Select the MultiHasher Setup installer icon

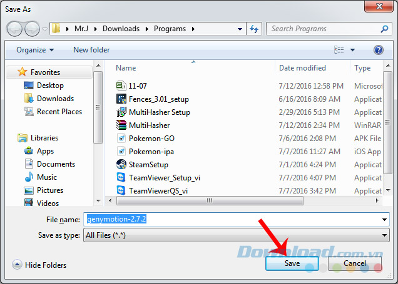click(x=121, y=112)
